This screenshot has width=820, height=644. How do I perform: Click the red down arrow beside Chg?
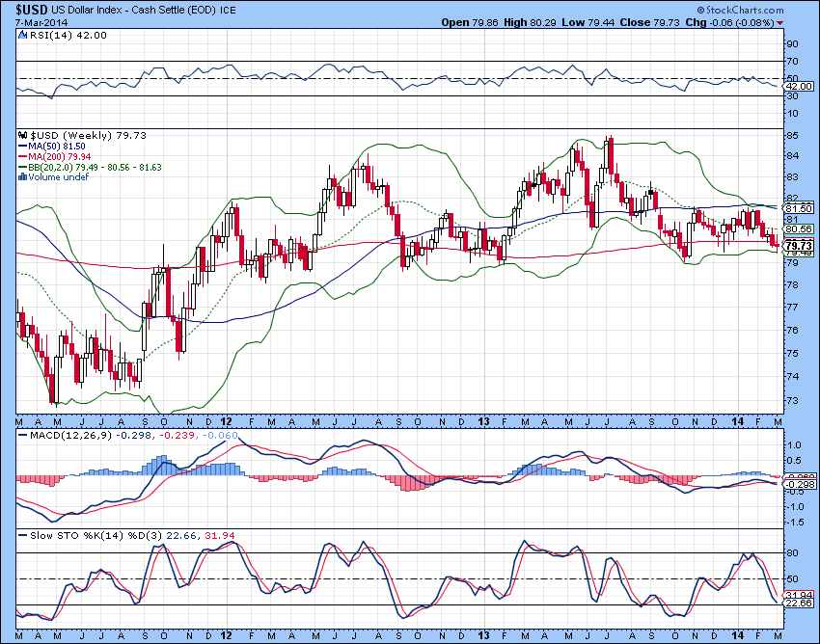[780, 23]
